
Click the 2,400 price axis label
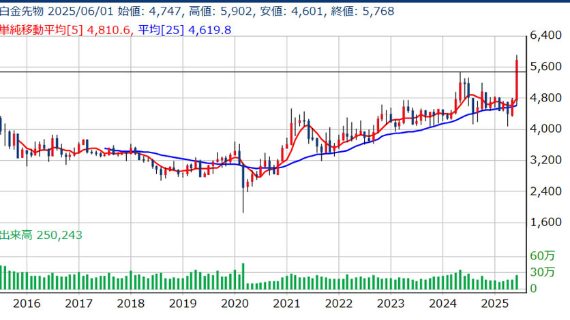[545, 191]
